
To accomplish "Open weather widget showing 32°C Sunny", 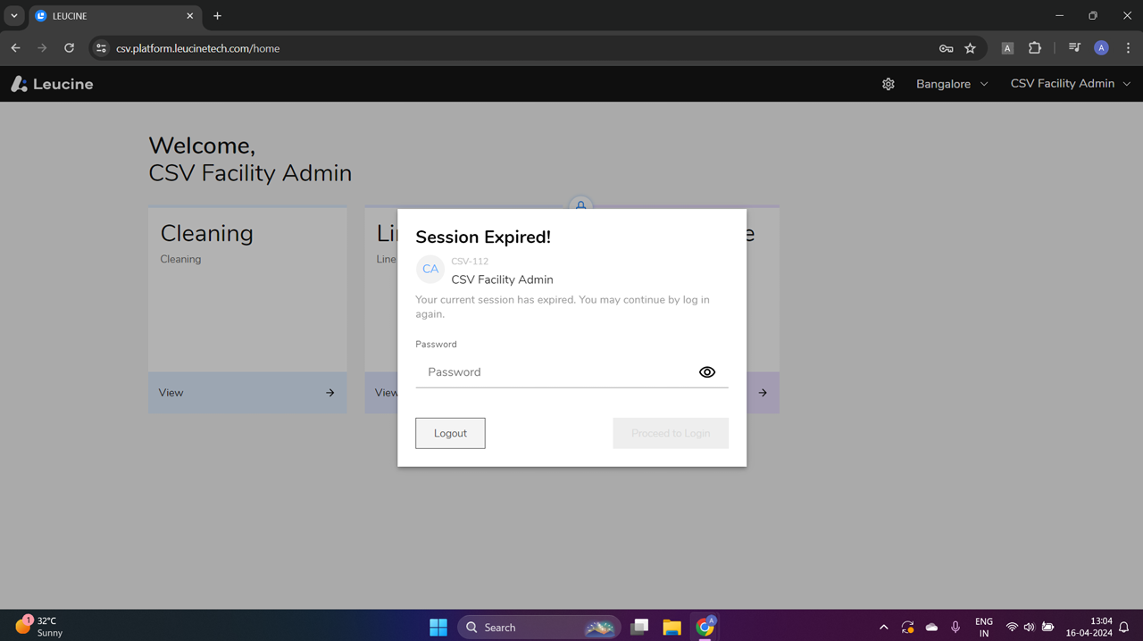I will 40,627.
